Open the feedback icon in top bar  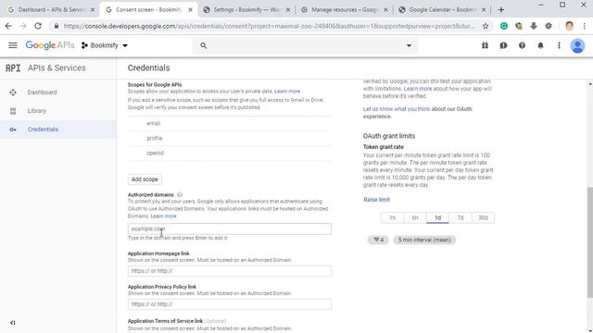click(x=503, y=45)
